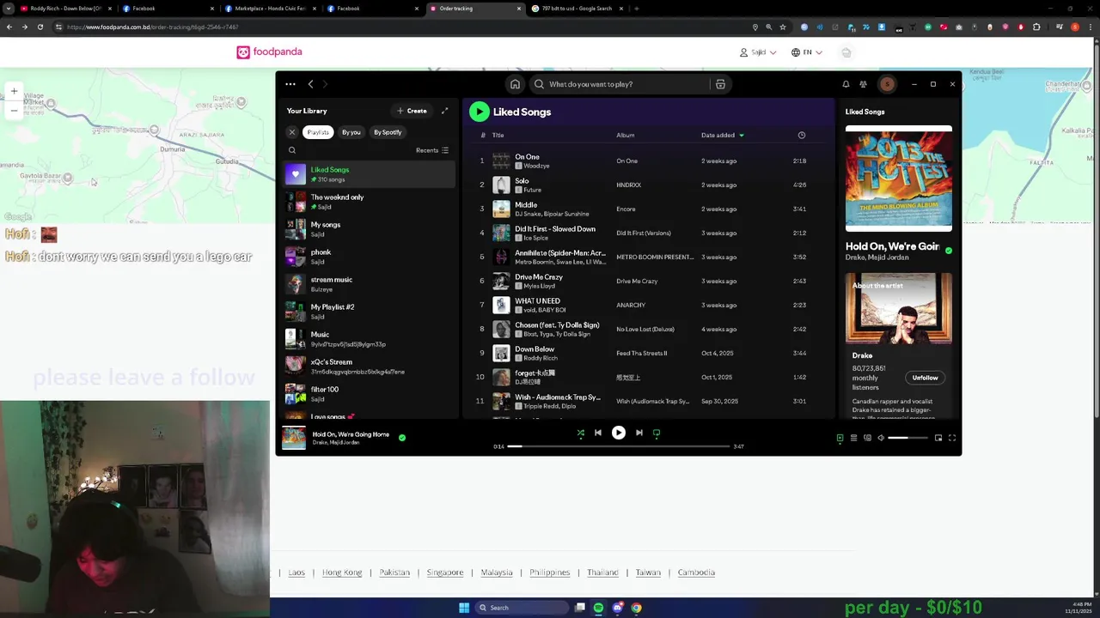Viewport: 1100px width, 618px height.
Task: Play Liked Songs with green play button
Action: (480, 112)
